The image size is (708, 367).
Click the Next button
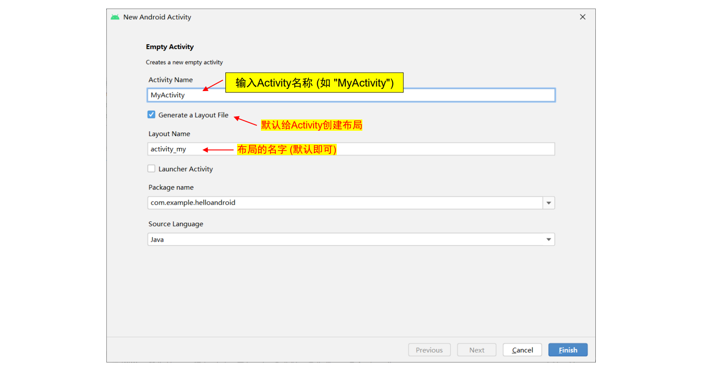coord(476,350)
